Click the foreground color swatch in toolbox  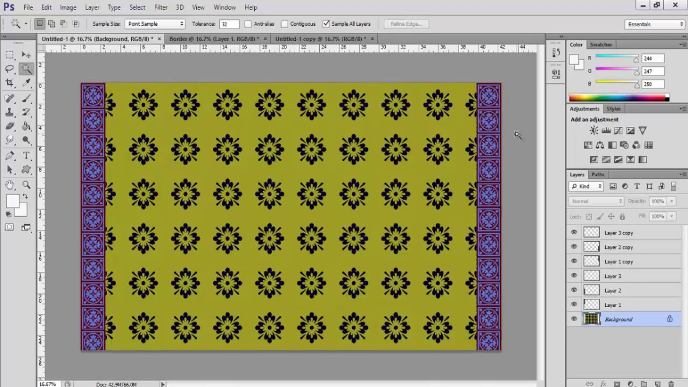[x=12, y=201]
